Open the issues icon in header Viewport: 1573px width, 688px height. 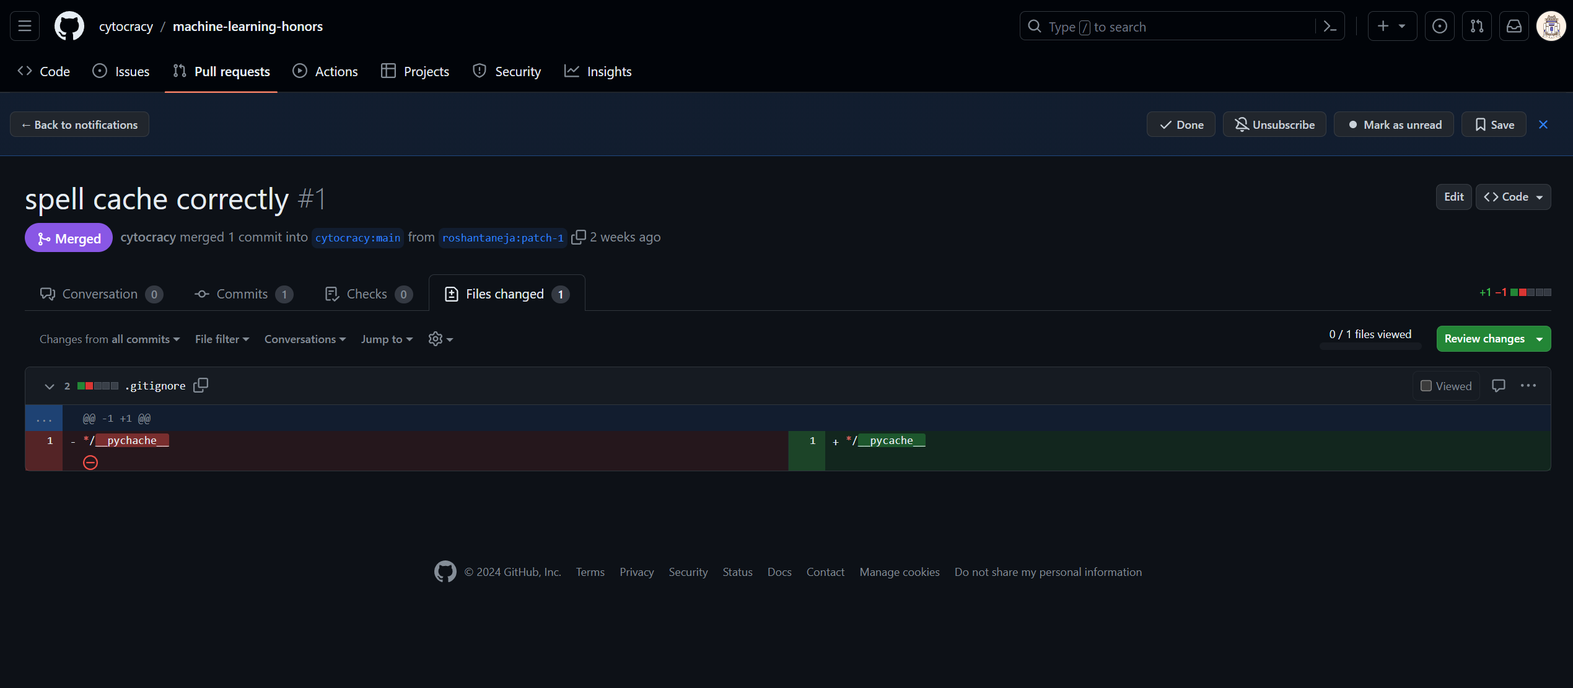coord(1439,26)
